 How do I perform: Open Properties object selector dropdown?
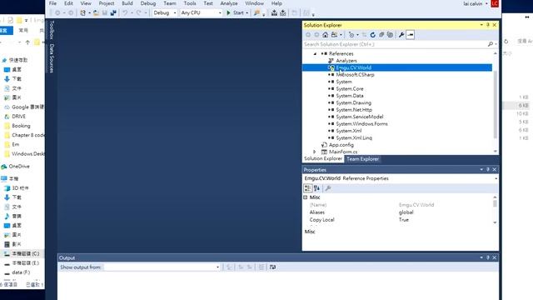496,178
